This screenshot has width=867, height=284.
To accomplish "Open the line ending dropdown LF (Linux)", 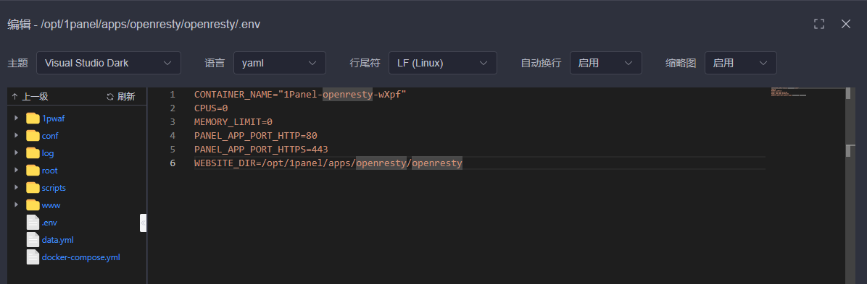I will [x=442, y=63].
